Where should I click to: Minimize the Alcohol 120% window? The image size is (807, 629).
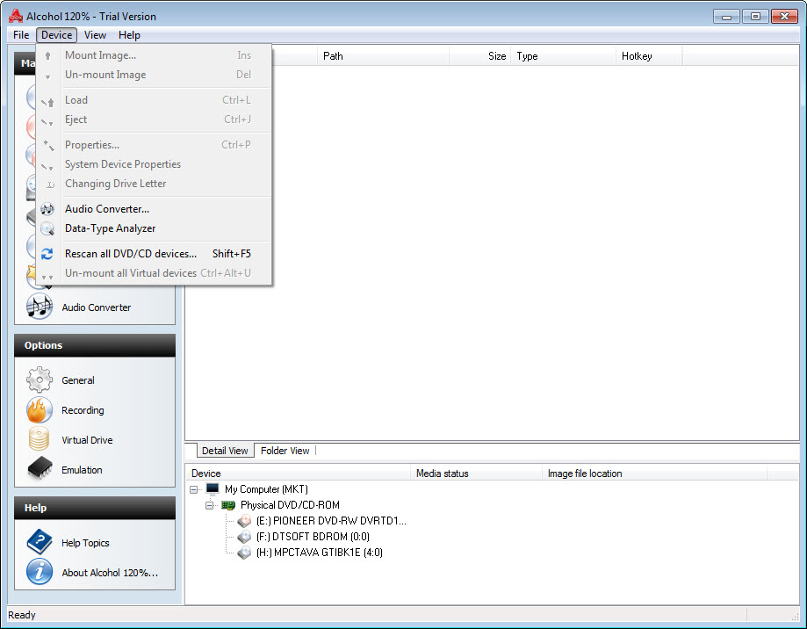point(726,17)
